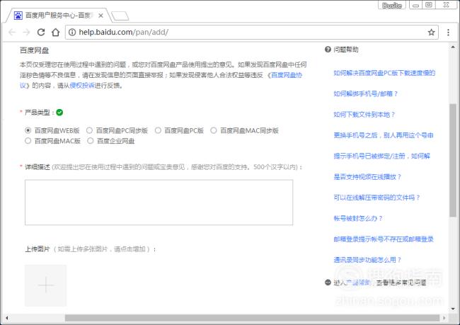Click vertical scrollbar up arrow

(x=453, y=47)
